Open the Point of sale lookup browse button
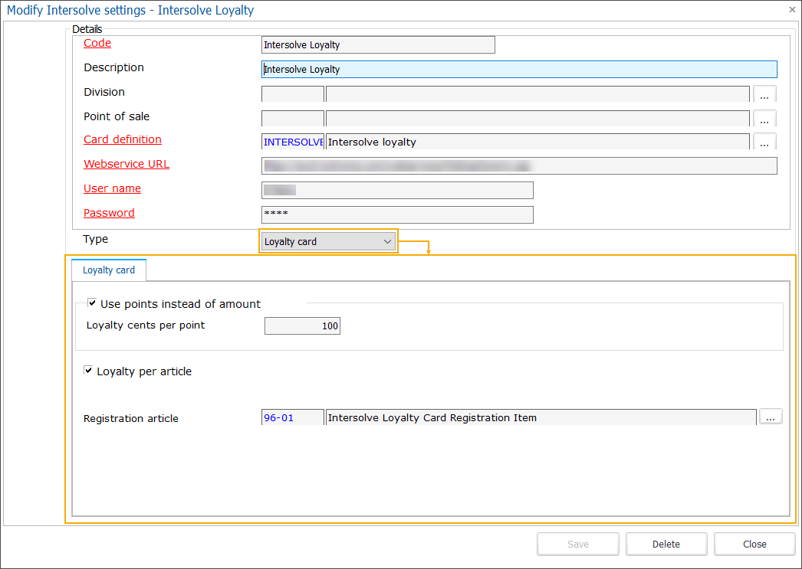The image size is (802, 569). (x=764, y=119)
